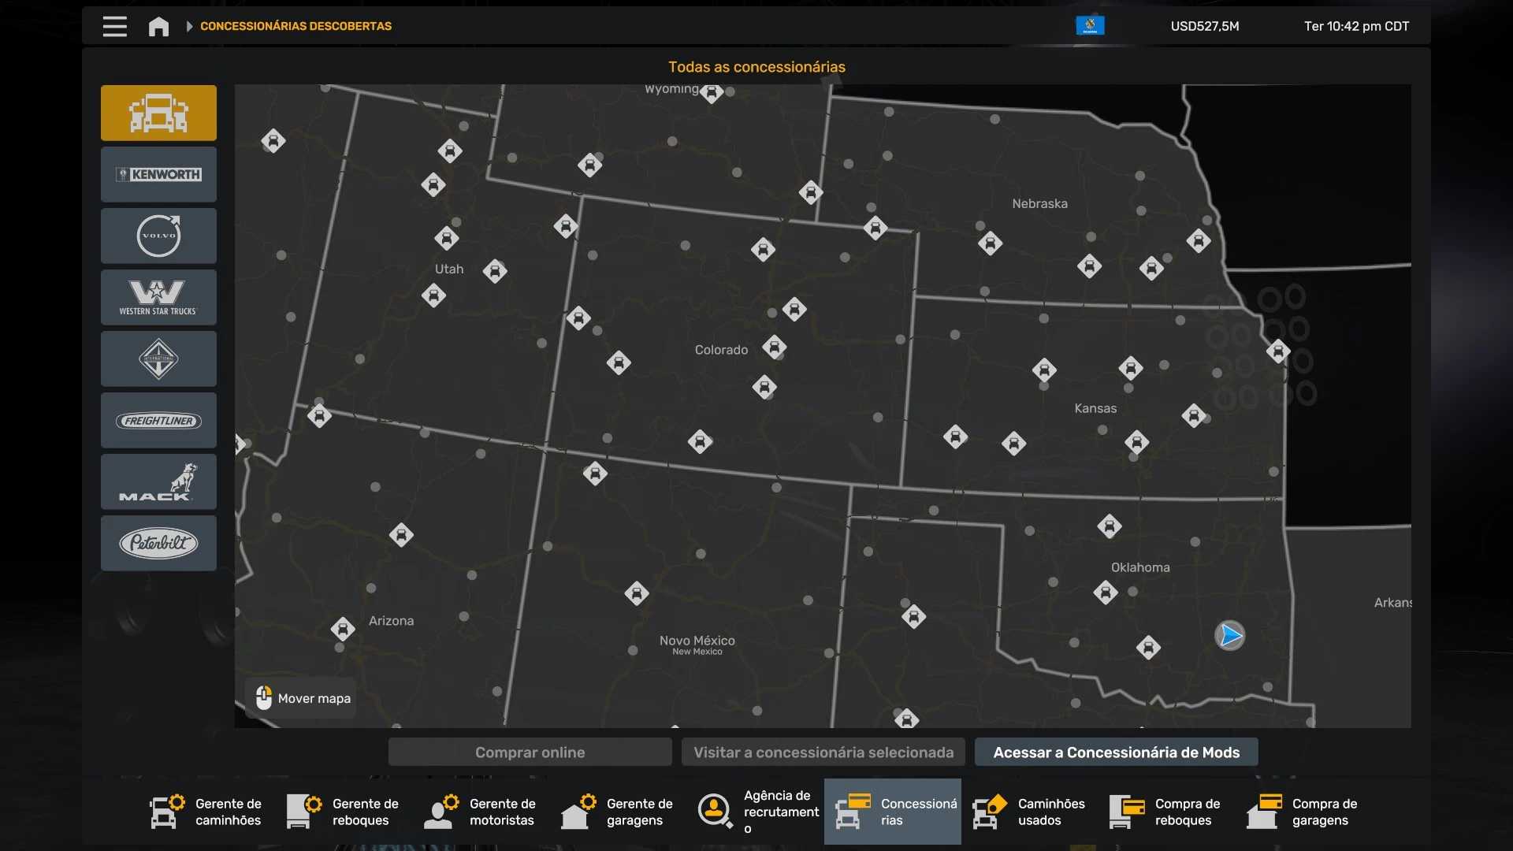Open Compra de reboques tab
Viewport: 1513px width, 851px height.
[1167, 812]
